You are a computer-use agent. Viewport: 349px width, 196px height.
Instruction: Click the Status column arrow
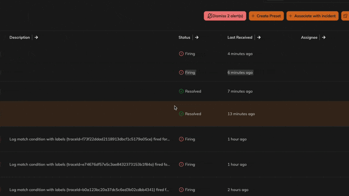[x=197, y=37]
